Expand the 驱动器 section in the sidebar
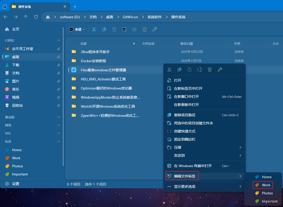Image resolution: width=283 pixels, height=207 pixels. click(x=59, y=117)
